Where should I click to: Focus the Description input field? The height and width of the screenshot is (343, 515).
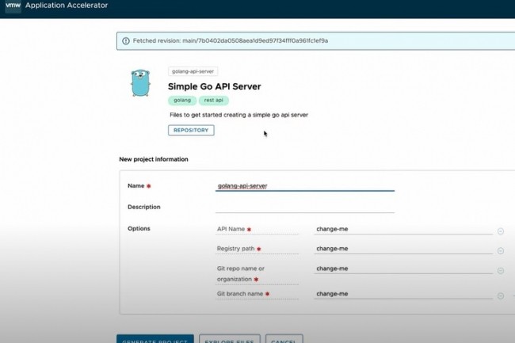tap(305, 208)
